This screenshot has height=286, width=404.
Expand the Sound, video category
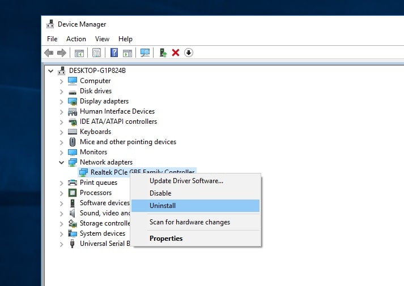click(x=61, y=214)
